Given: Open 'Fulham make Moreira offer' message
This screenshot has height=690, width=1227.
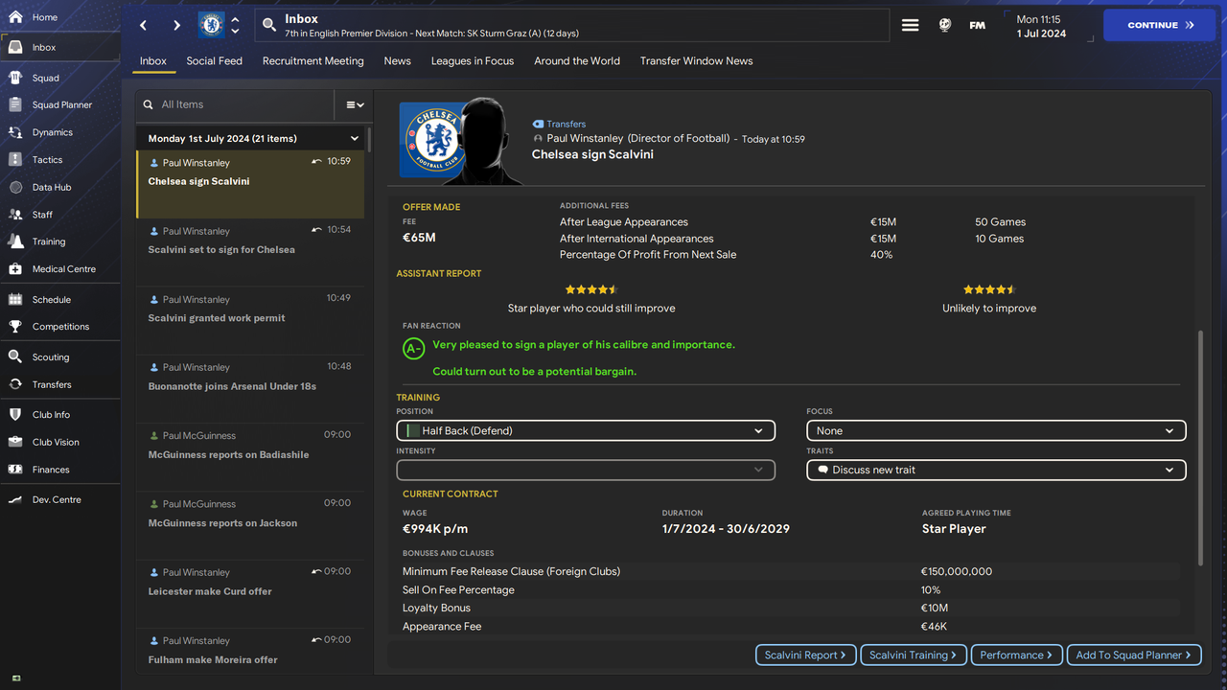Looking at the screenshot, I should tap(250, 651).
